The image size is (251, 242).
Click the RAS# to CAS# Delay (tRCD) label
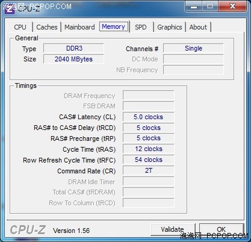(x=75, y=128)
